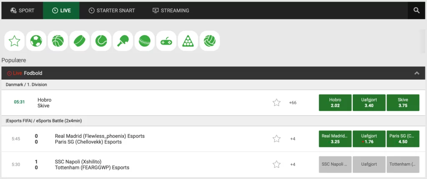The image size is (427, 179).
Task: Select the tennis ball sport icon
Action: [x=101, y=41]
